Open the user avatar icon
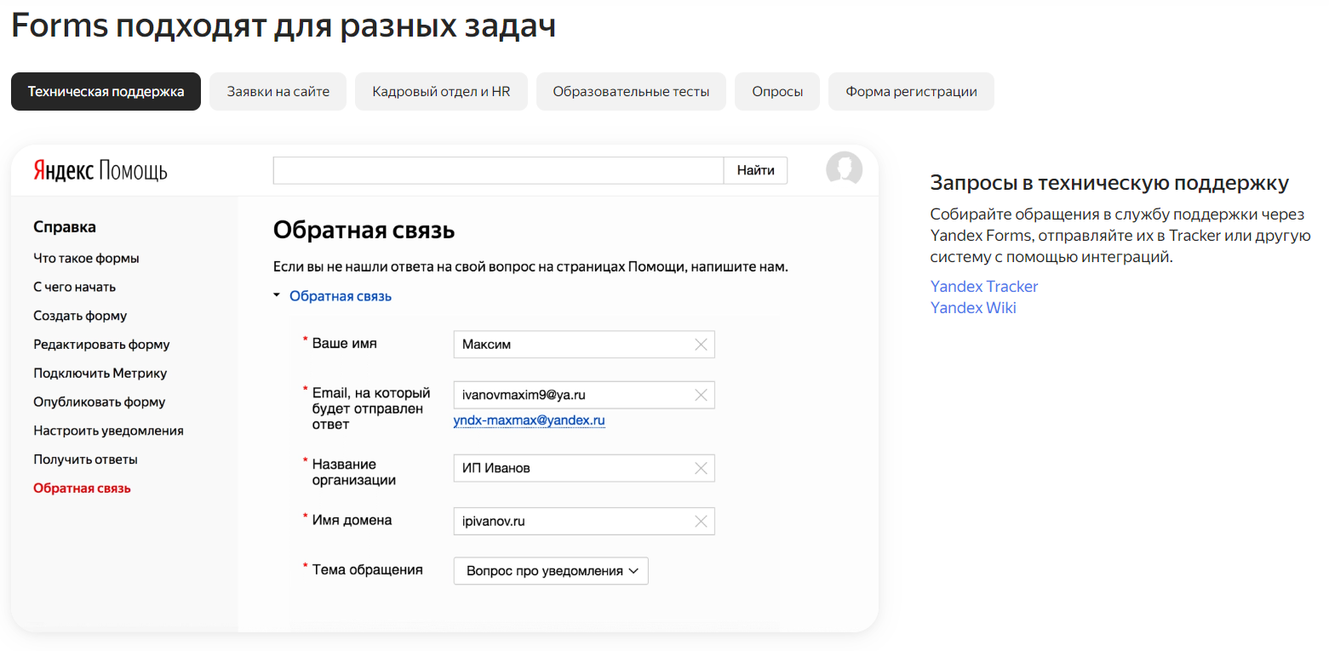This screenshot has width=1329, height=651. coord(844,168)
